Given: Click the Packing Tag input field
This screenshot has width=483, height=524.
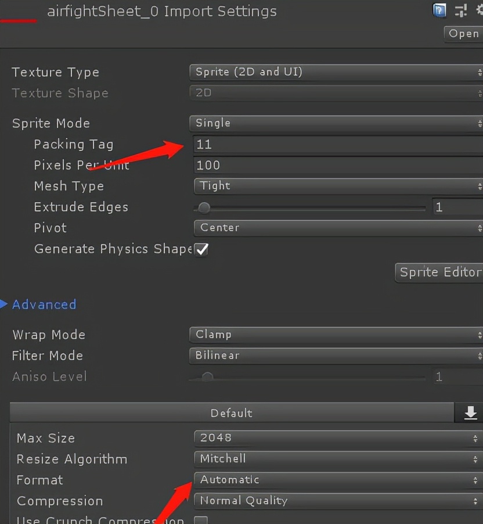Looking at the screenshot, I should pyautogui.click(x=337, y=144).
